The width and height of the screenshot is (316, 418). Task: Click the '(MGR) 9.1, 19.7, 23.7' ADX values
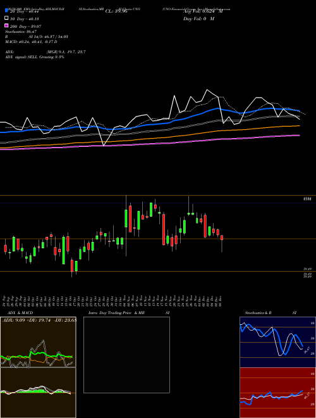click(x=66, y=52)
